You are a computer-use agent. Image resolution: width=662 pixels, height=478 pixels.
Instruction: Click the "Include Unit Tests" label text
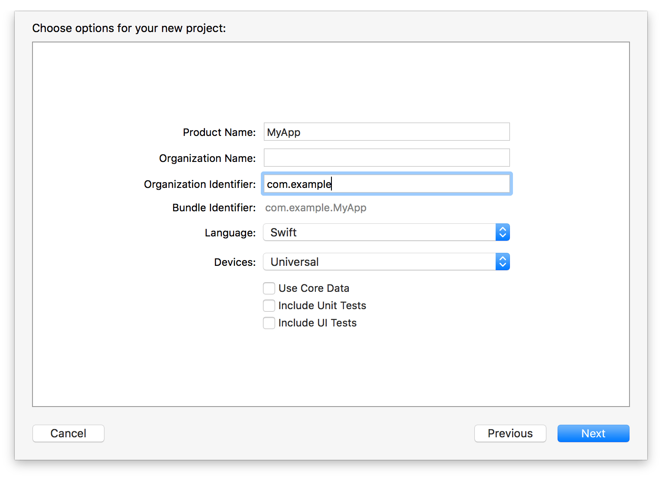pos(322,306)
